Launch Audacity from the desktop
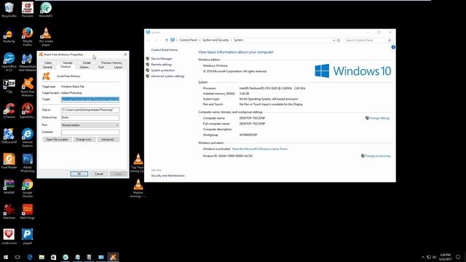 tap(9, 36)
